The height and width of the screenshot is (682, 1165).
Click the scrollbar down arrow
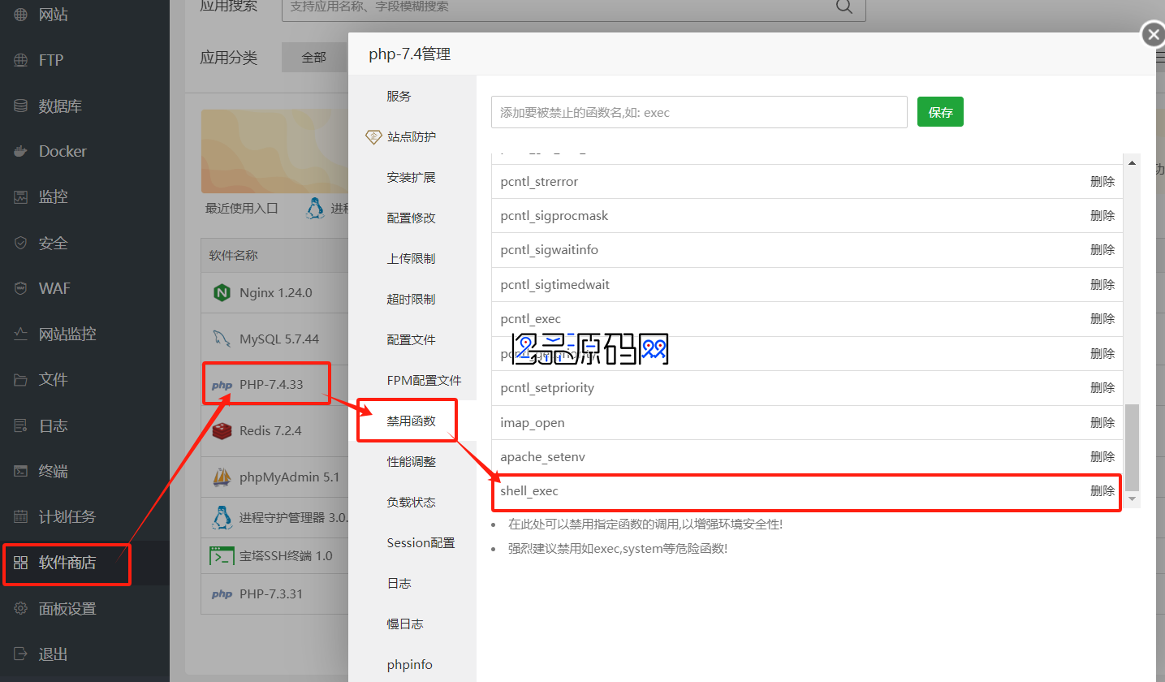pos(1132,499)
